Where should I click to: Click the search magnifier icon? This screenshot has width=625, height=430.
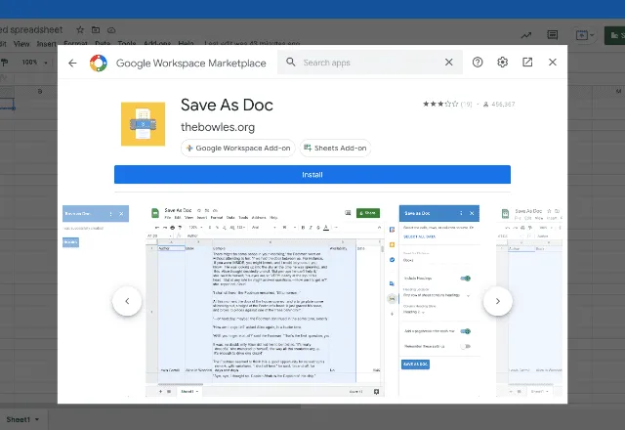291,63
